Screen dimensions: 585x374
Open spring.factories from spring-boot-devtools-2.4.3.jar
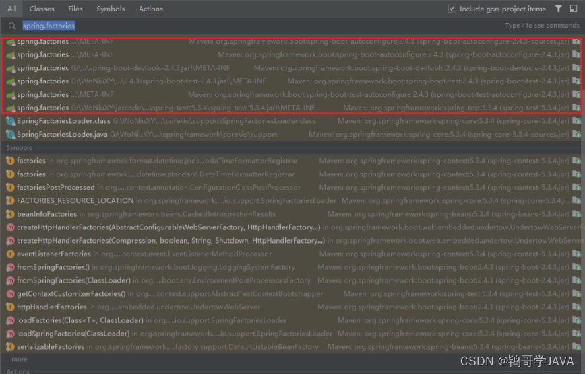pos(292,68)
